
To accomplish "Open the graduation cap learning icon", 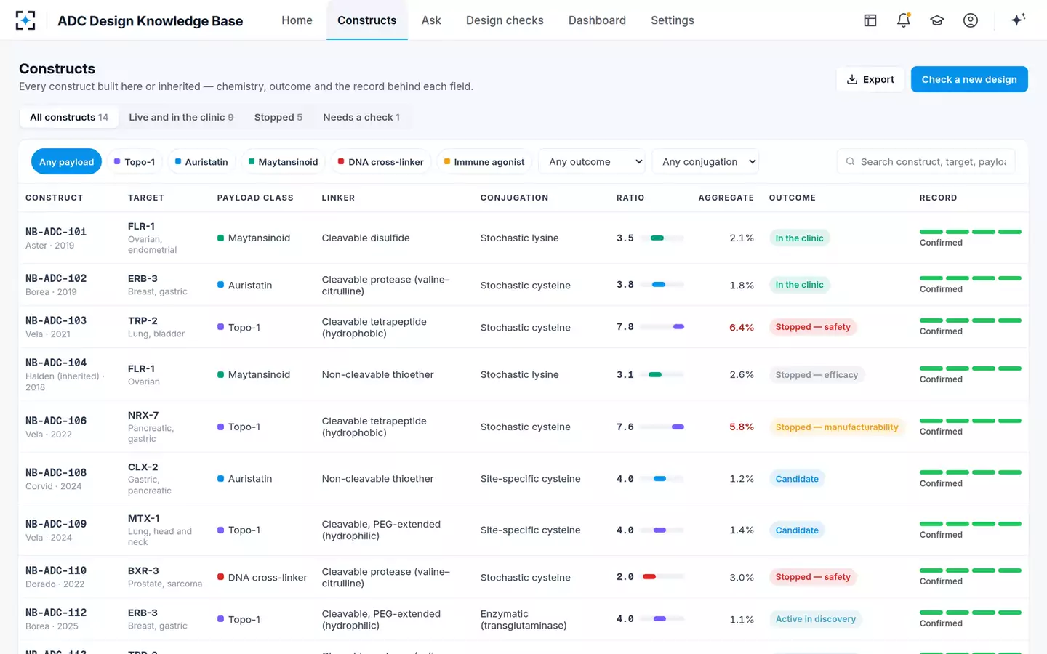I will coord(937,20).
